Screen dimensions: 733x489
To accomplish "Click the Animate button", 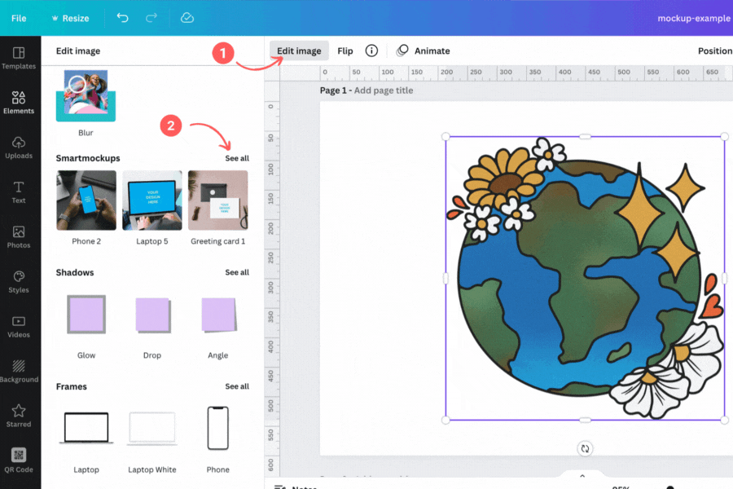I will coord(423,51).
